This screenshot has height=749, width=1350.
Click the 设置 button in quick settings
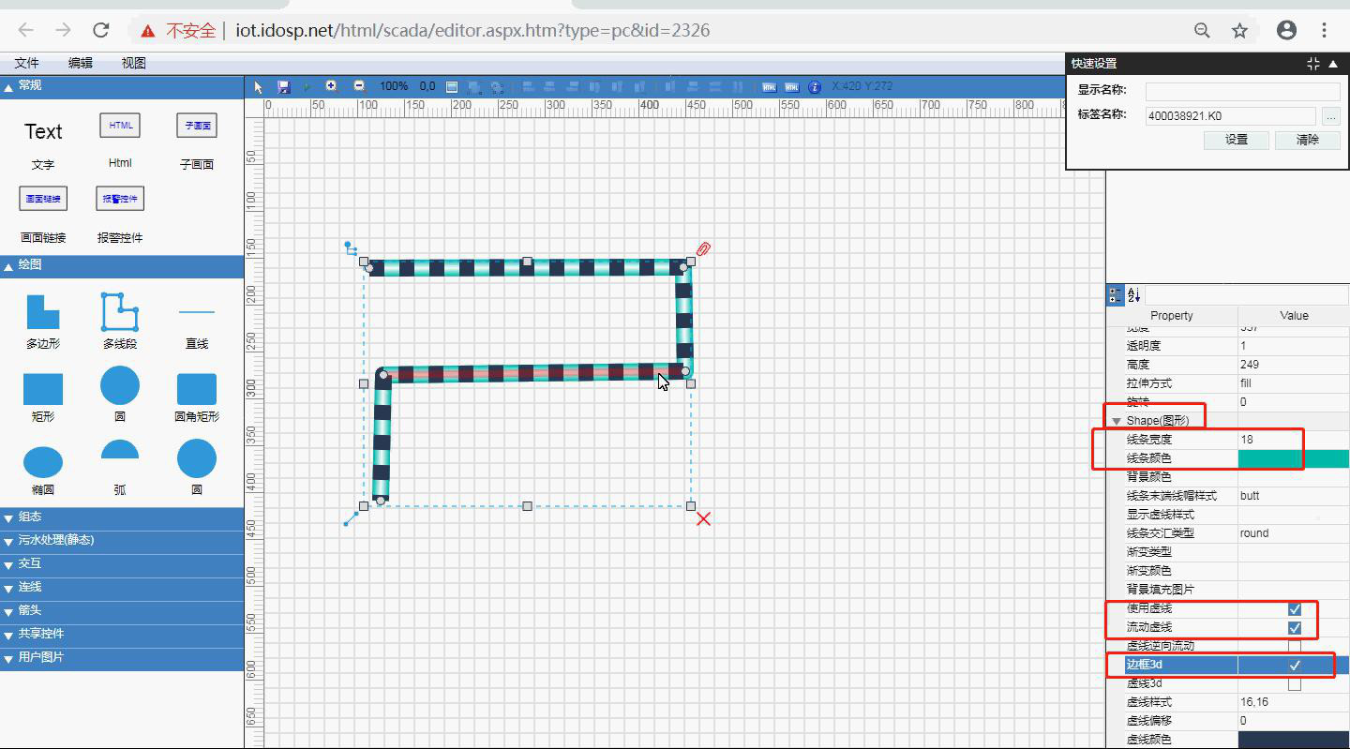click(x=1237, y=140)
